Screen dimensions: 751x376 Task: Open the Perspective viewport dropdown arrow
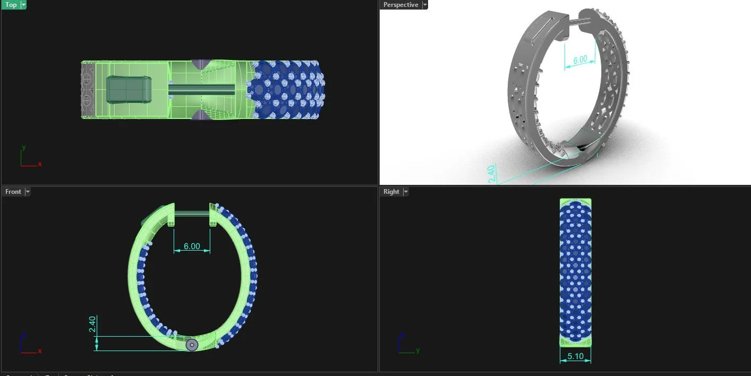[425, 5]
